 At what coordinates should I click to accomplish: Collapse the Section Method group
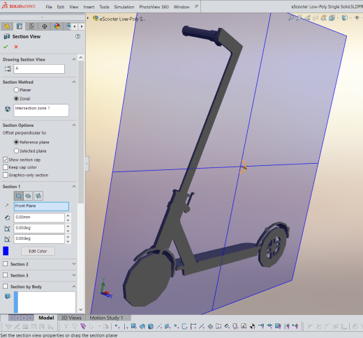(x=74, y=82)
